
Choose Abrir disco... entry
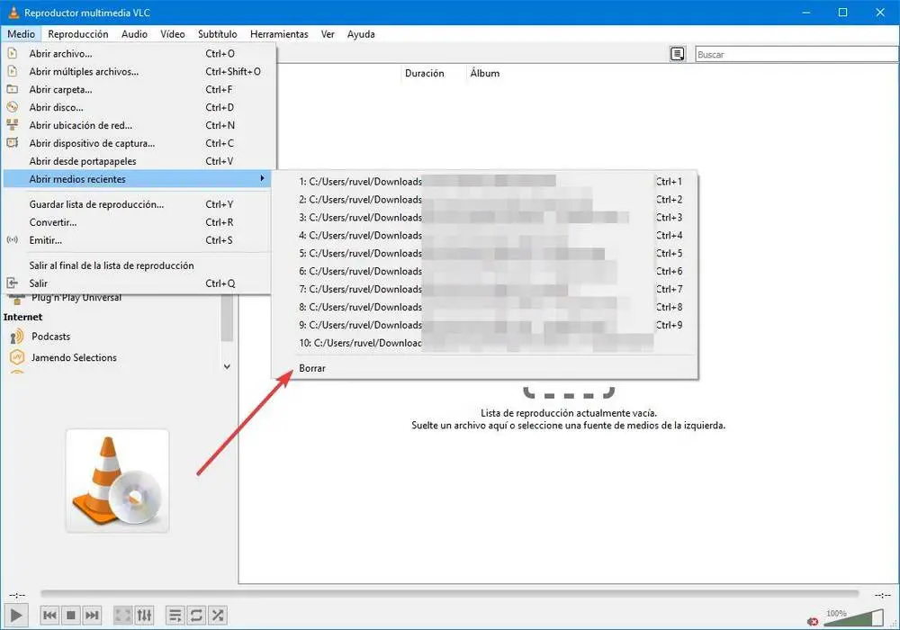[138, 107]
